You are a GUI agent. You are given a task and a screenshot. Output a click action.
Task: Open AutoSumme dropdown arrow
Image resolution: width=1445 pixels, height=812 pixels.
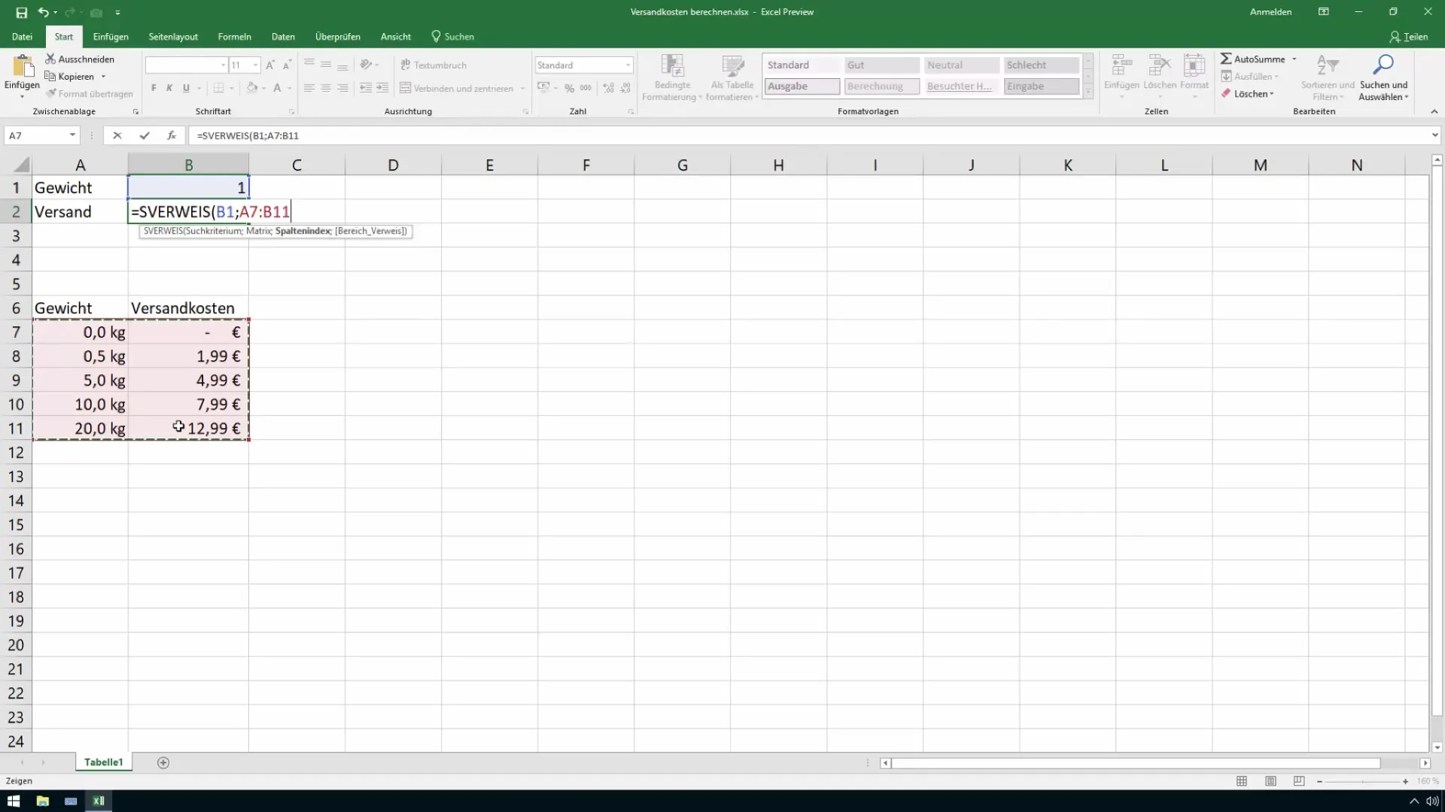pos(1294,59)
